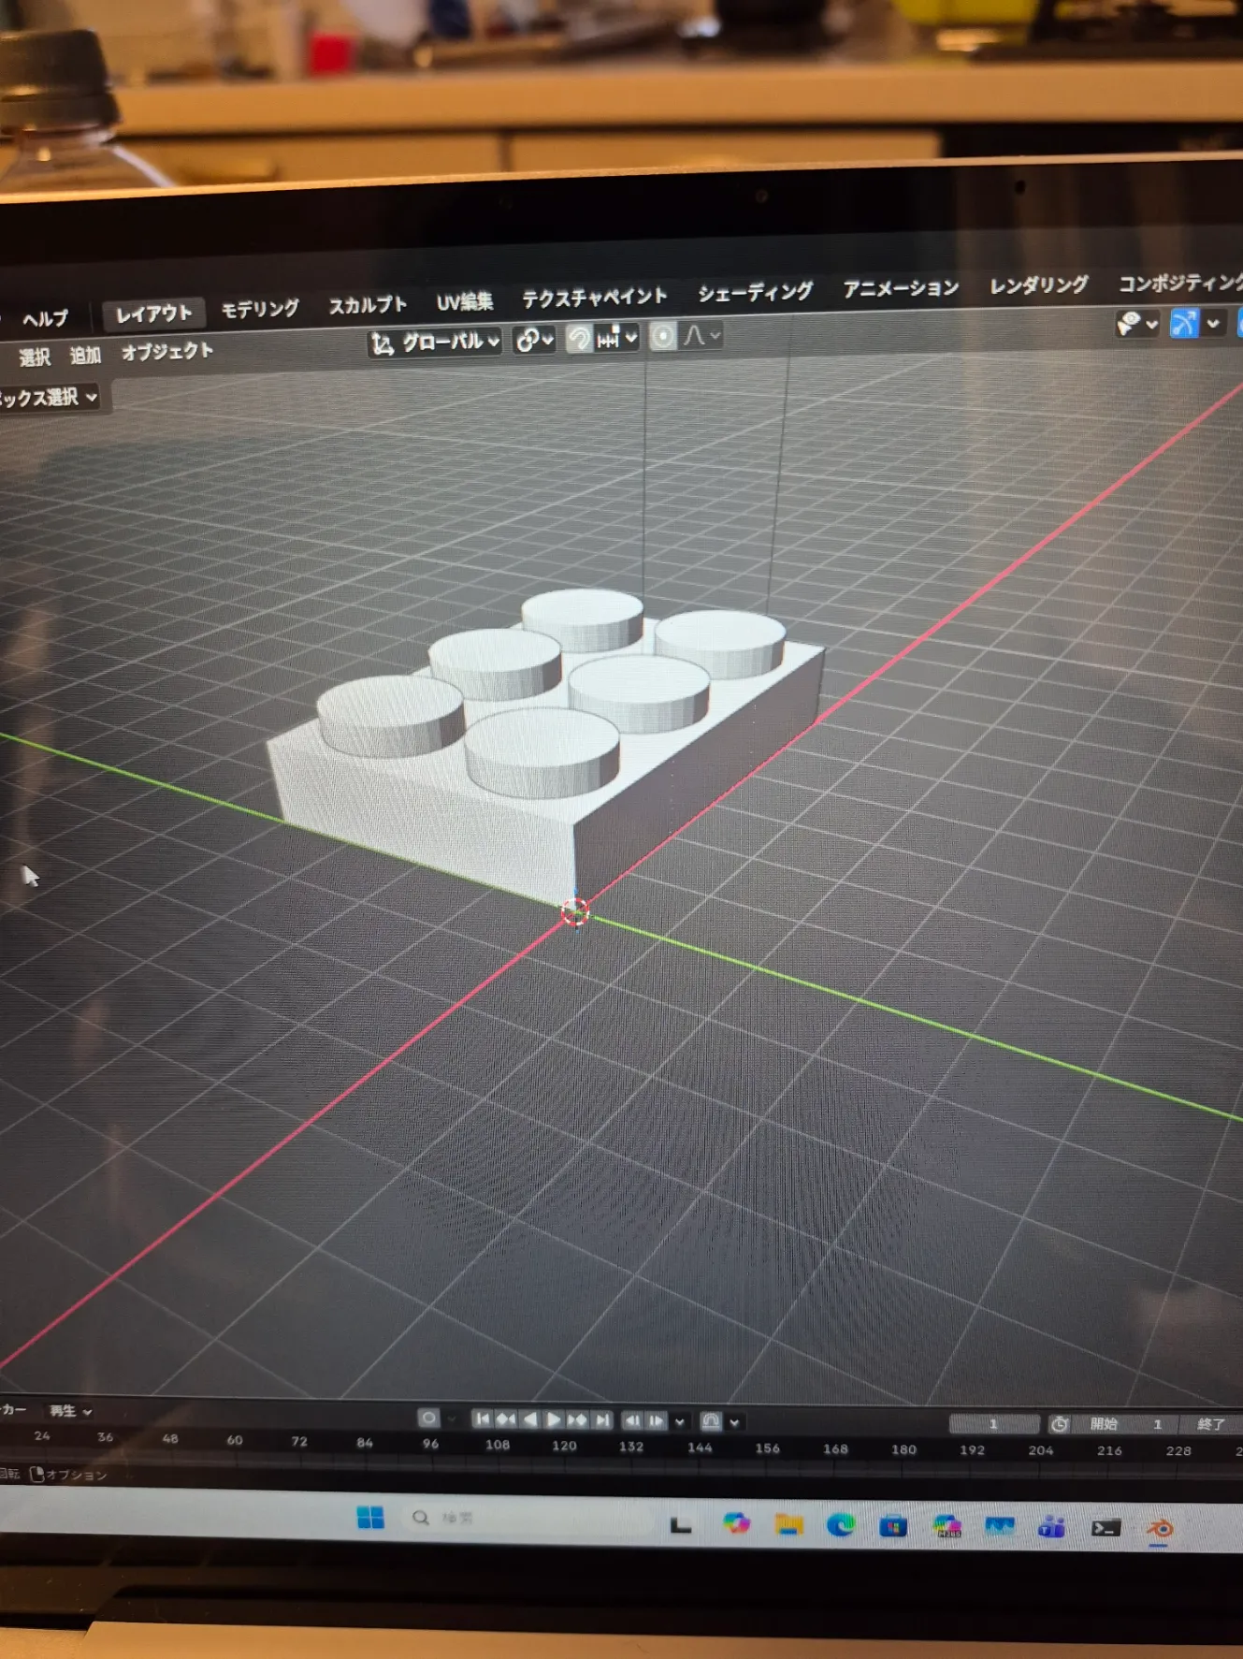
Task: Jump to the first frame of the timeline
Action: point(482,1419)
